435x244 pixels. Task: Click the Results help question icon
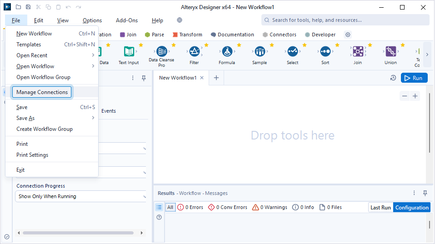pyautogui.click(x=159, y=217)
